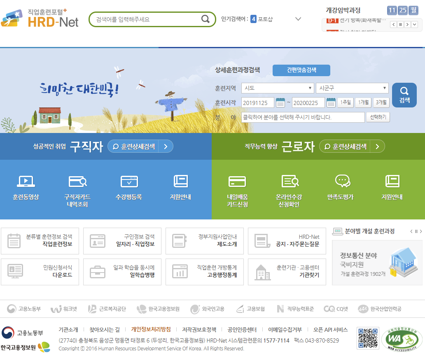This screenshot has width=425, height=359.
Task: Open 제도소개 government support tile
Action: [205, 241]
